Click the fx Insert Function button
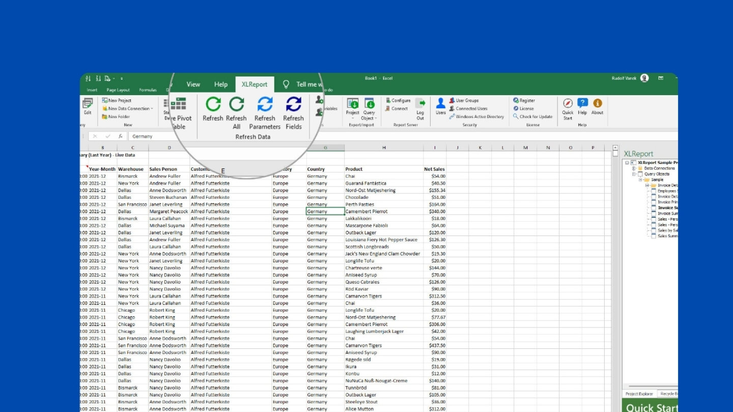Image resolution: width=733 pixels, height=412 pixels. pos(120,136)
